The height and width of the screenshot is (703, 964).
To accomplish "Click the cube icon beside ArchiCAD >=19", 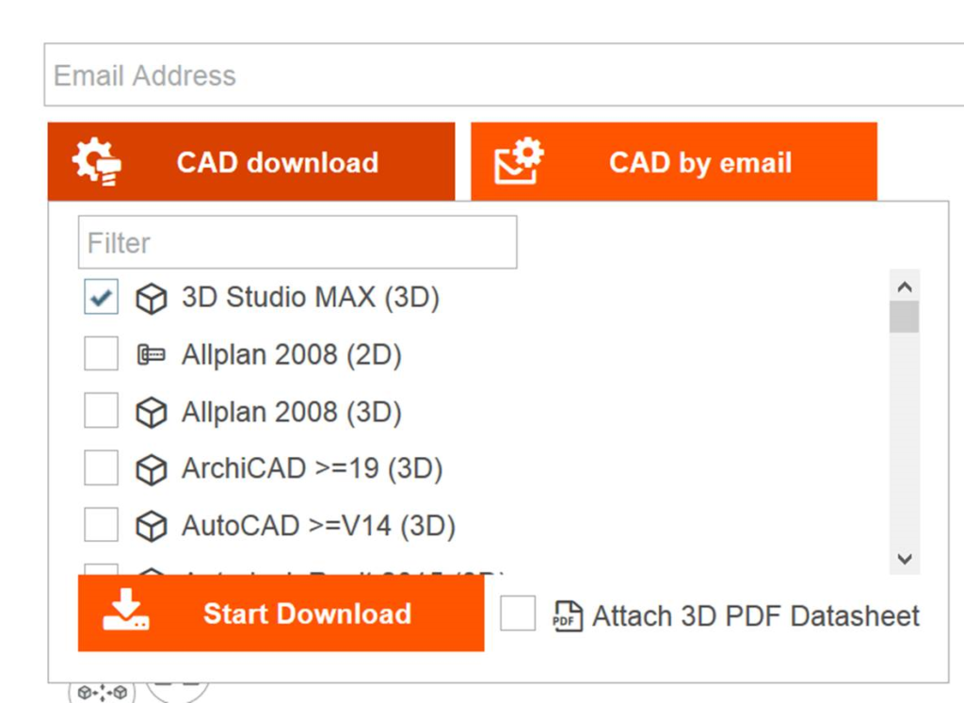I will (151, 467).
